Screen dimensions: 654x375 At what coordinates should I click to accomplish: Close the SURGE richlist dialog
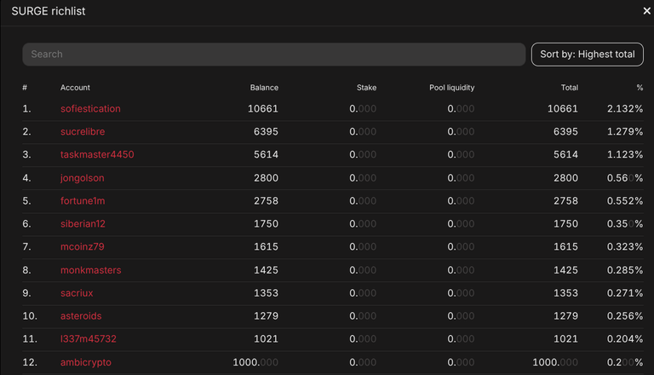click(x=646, y=11)
